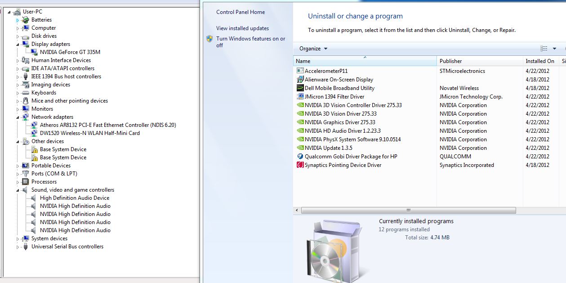Click the Other devices question mark icon
Image resolution: width=566 pixels, height=283 pixels.
pyautogui.click(x=26, y=141)
